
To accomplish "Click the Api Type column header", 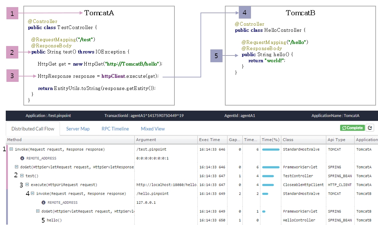I will 336,139.
